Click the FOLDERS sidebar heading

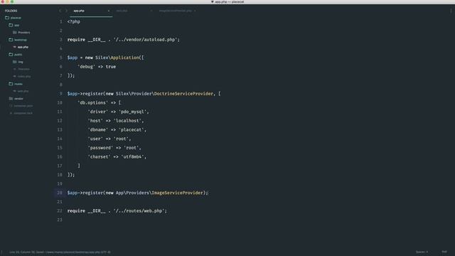coord(11,11)
